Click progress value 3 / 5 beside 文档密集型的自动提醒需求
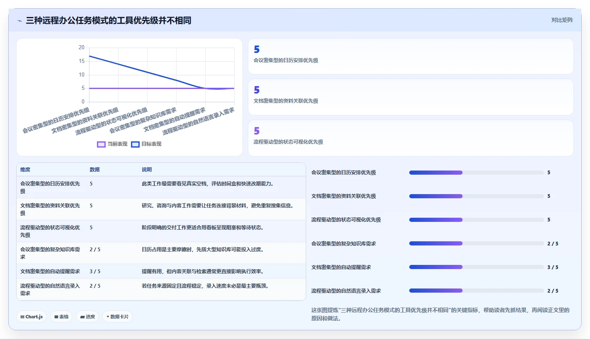 point(553,267)
